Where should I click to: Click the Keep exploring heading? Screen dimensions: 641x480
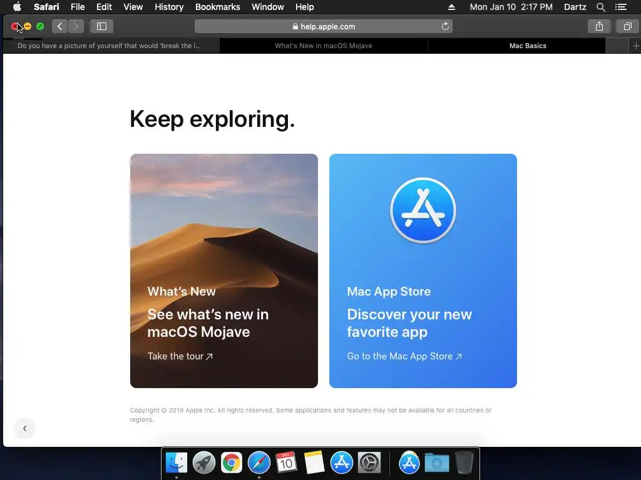212,119
